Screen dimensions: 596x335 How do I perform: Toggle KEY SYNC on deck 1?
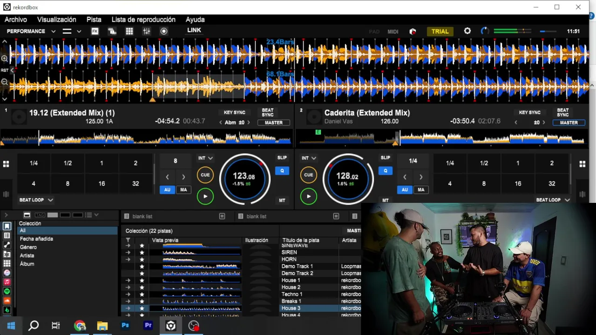point(234,113)
